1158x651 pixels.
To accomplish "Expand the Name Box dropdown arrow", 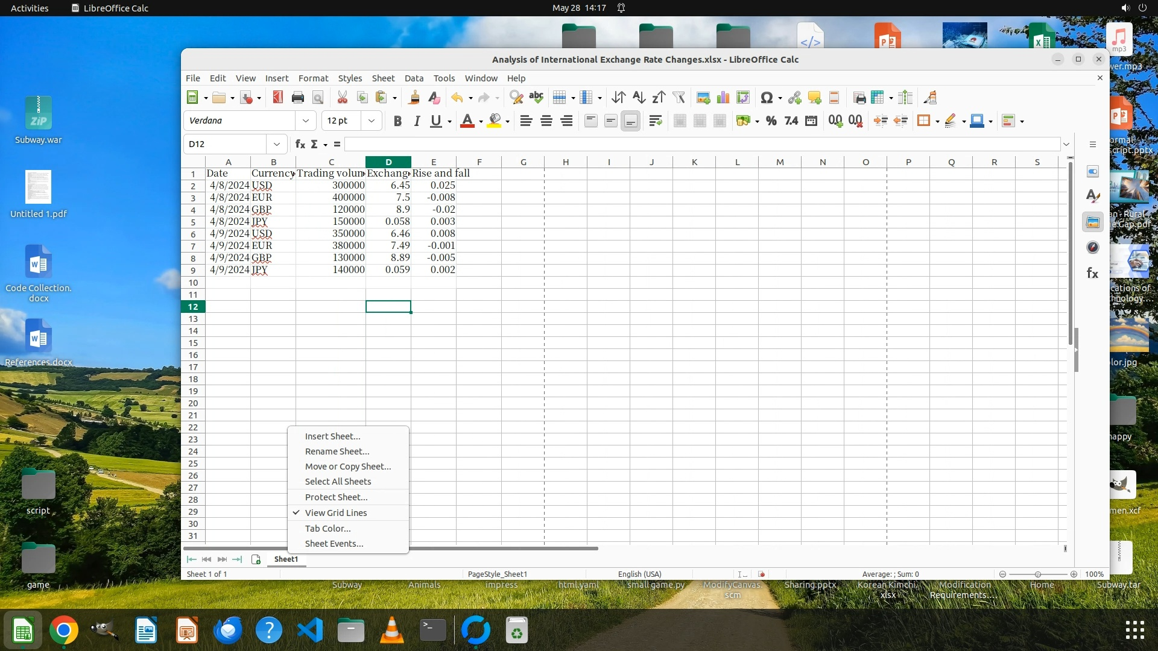I will pos(276,144).
